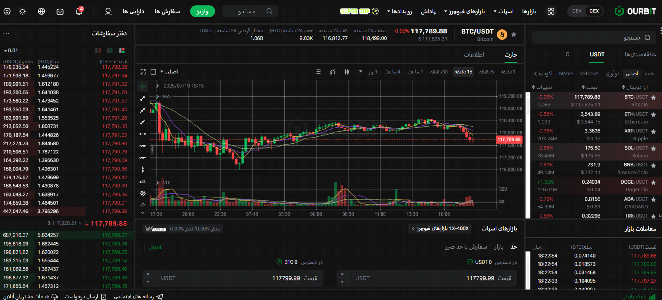The width and height of the screenshot is (662, 300).
Task: Switch the exchange toggle to DEX
Action: (x=577, y=11)
